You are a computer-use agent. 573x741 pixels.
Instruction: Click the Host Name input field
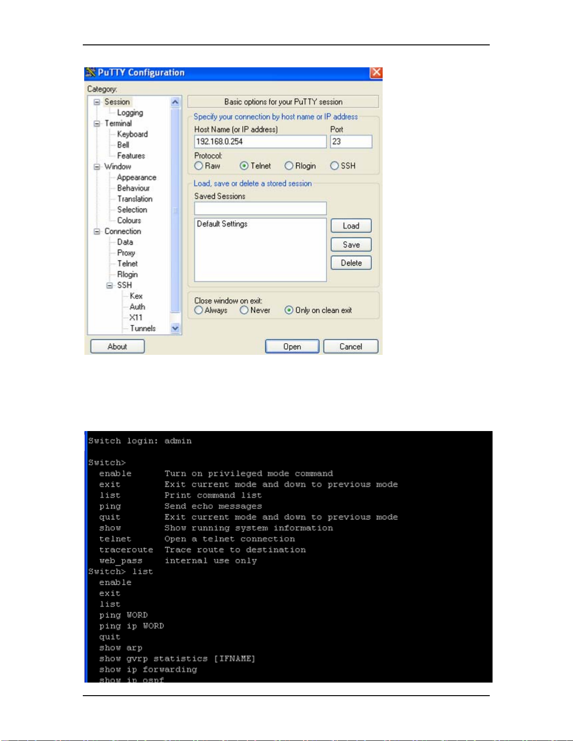[x=260, y=142]
